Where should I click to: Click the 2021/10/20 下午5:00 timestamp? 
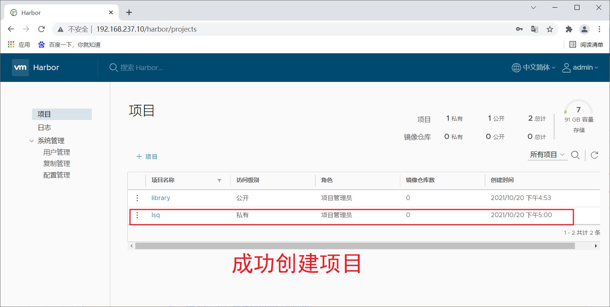tap(521, 215)
